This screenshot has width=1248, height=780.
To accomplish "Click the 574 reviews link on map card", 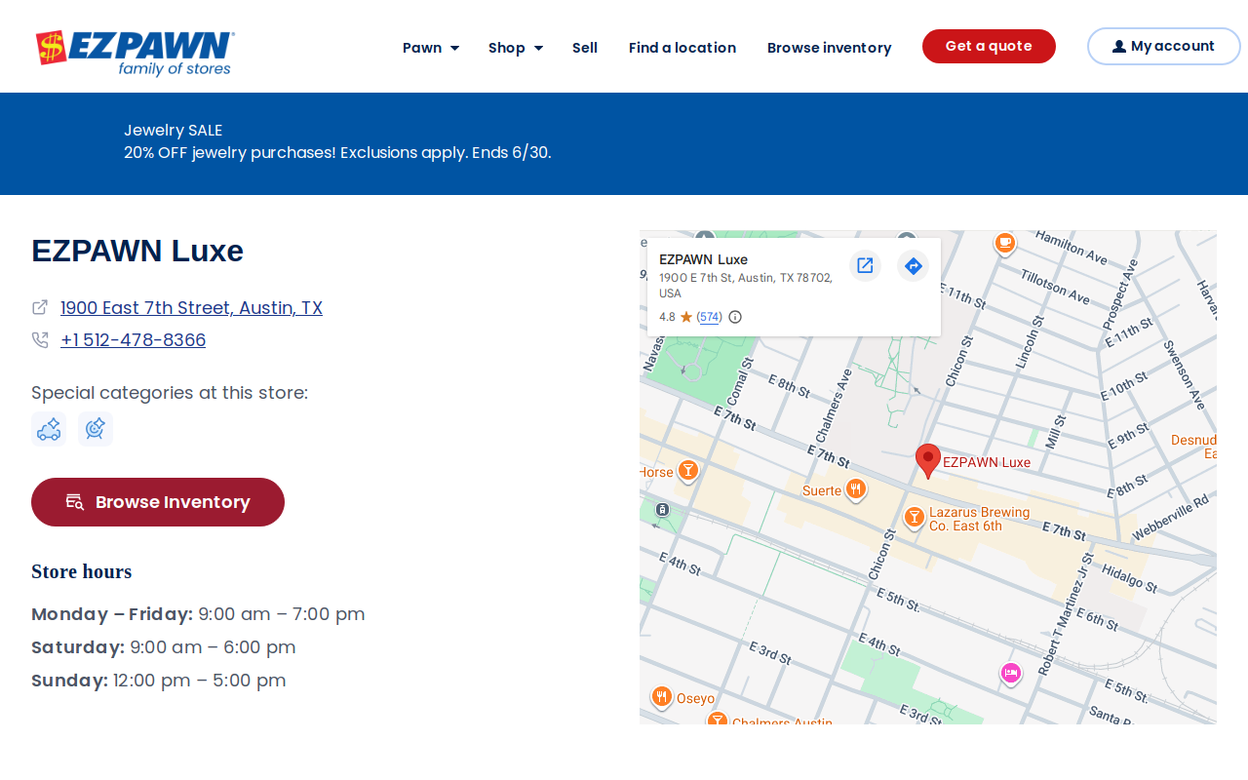I will click(710, 317).
